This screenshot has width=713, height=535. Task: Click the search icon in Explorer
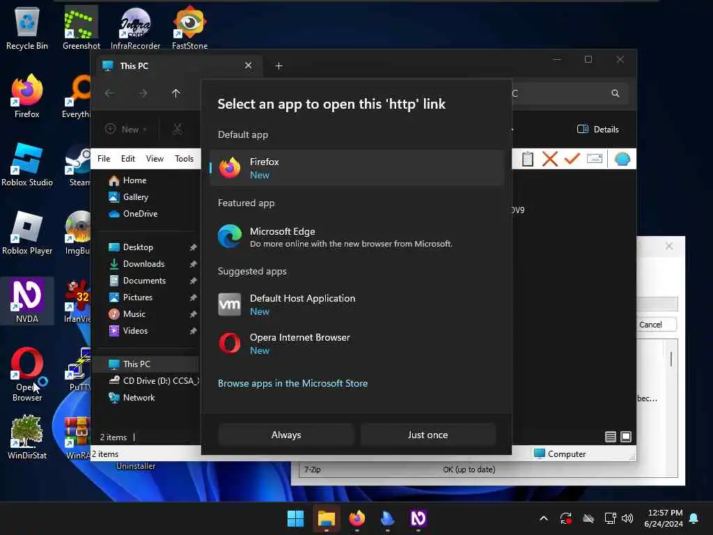pyautogui.click(x=616, y=93)
